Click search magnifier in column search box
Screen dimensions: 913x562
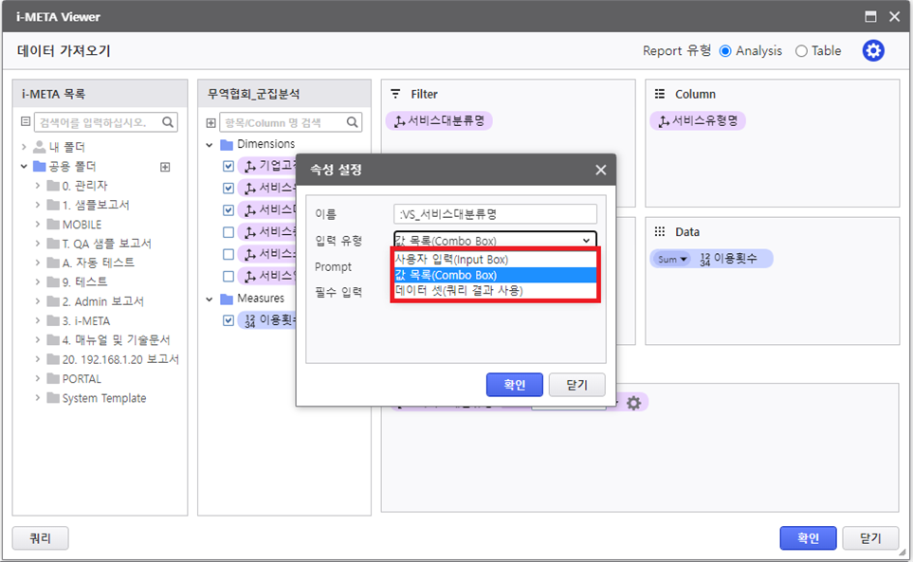click(x=353, y=122)
